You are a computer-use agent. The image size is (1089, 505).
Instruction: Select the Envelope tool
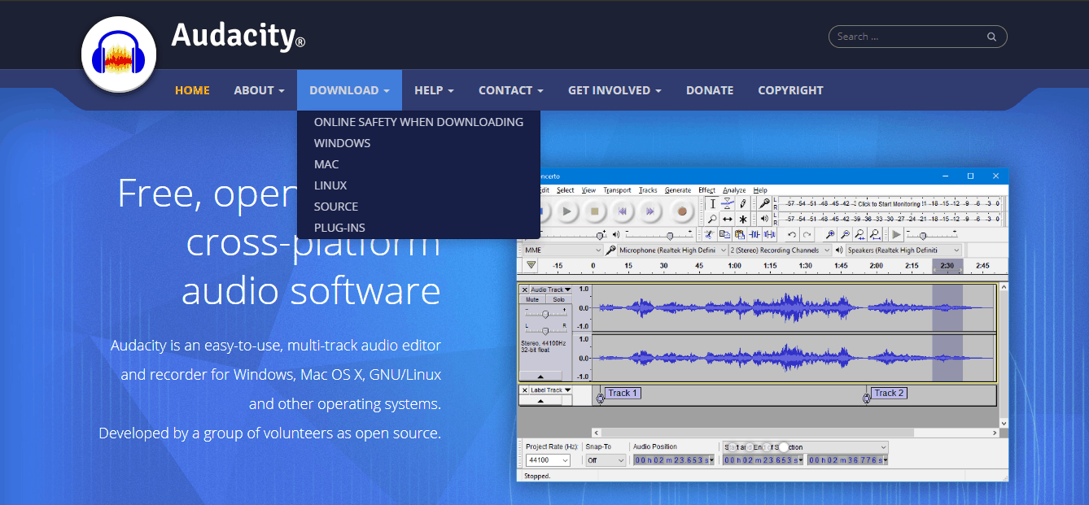coord(728,203)
